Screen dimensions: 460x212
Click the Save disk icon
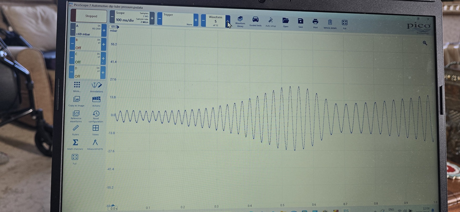(x=300, y=23)
